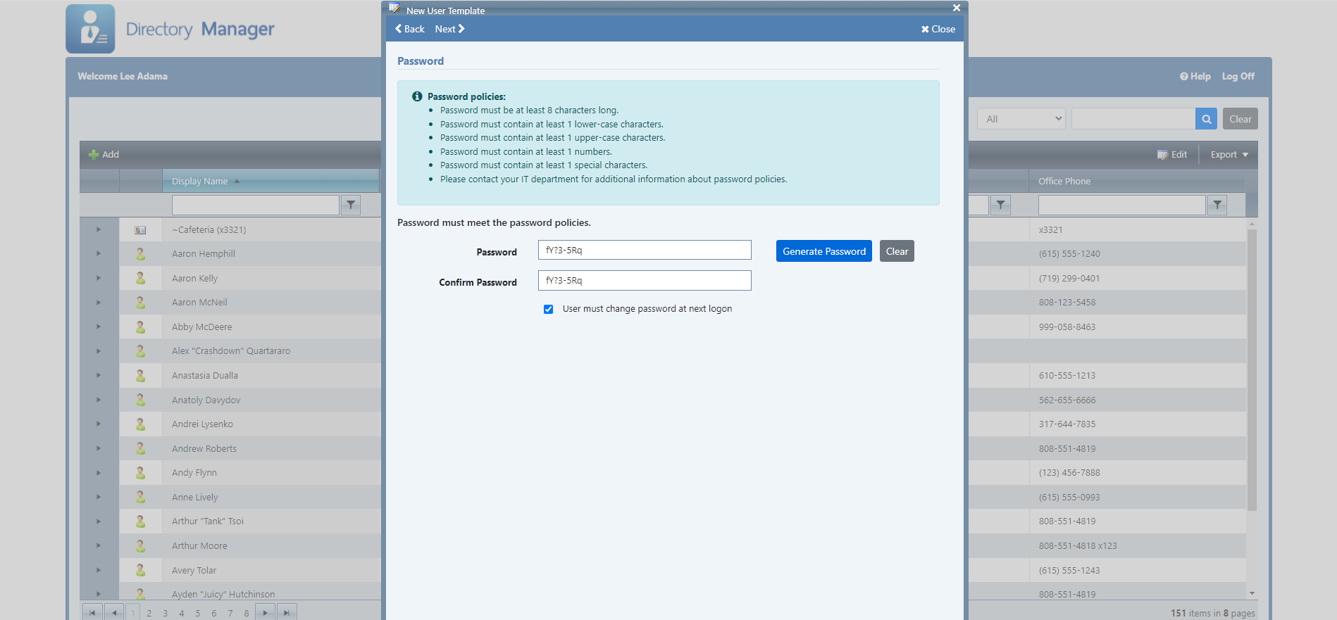
Task: Click phone number 562-655-6666
Action: (1067, 400)
